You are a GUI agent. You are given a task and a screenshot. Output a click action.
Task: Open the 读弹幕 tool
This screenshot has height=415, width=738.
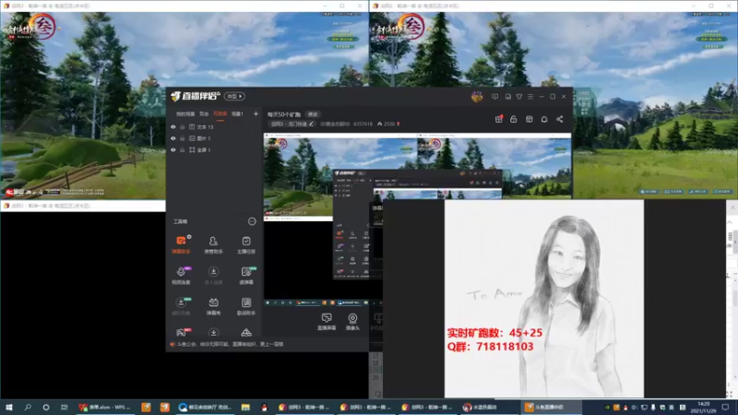pyautogui.click(x=246, y=275)
